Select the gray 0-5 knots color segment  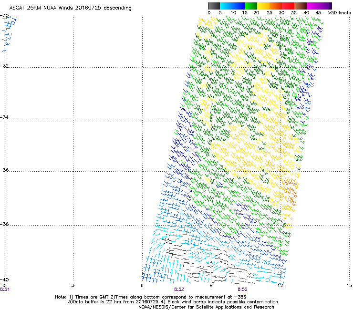coord(214,6)
